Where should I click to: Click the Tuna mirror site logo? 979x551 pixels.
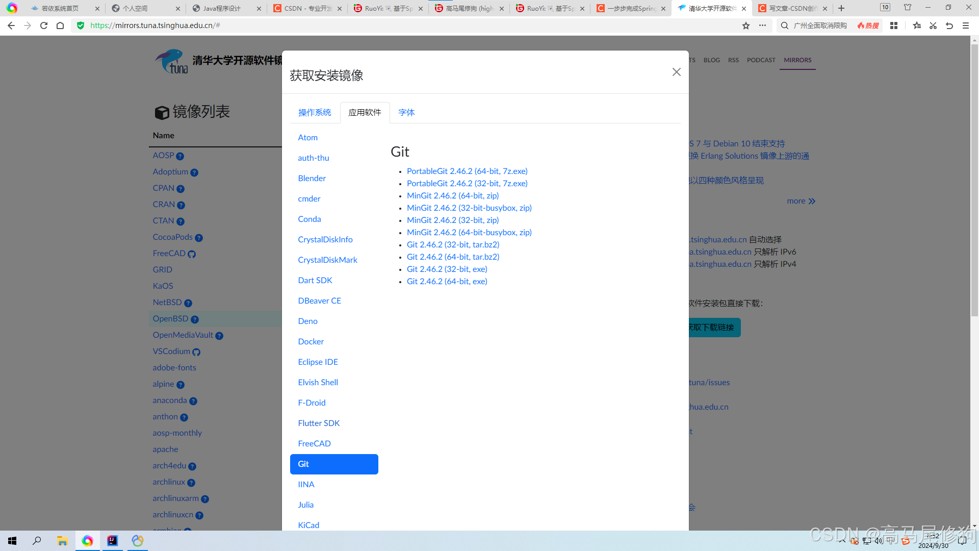pos(171,61)
